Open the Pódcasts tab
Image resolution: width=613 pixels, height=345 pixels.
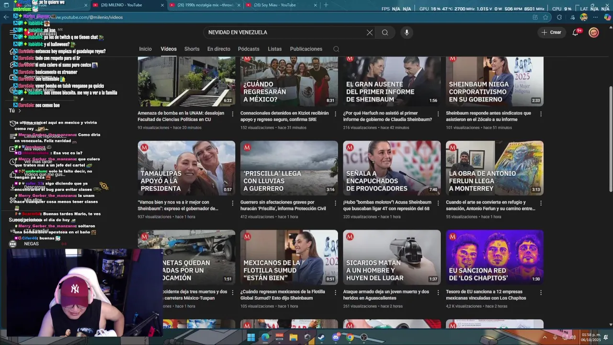pyautogui.click(x=249, y=49)
